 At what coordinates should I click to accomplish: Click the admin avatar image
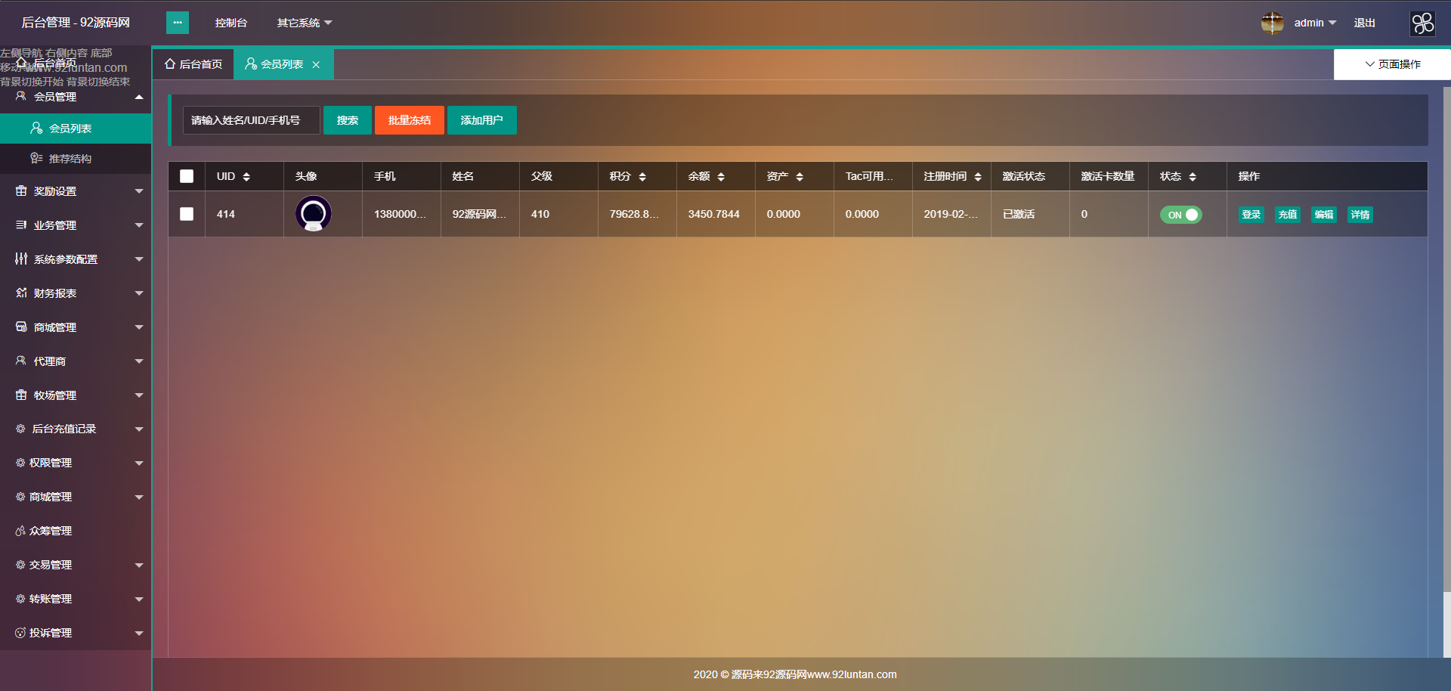[1273, 23]
